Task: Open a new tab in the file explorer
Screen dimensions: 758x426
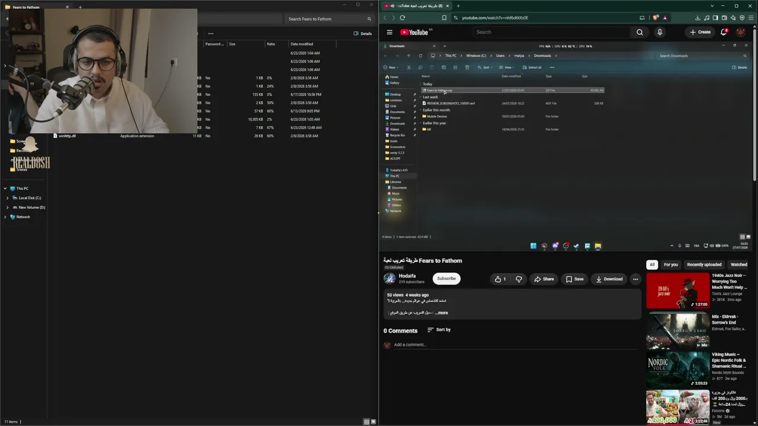Action: [x=81, y=7]
